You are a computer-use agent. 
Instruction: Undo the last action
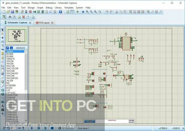point(107,12)
